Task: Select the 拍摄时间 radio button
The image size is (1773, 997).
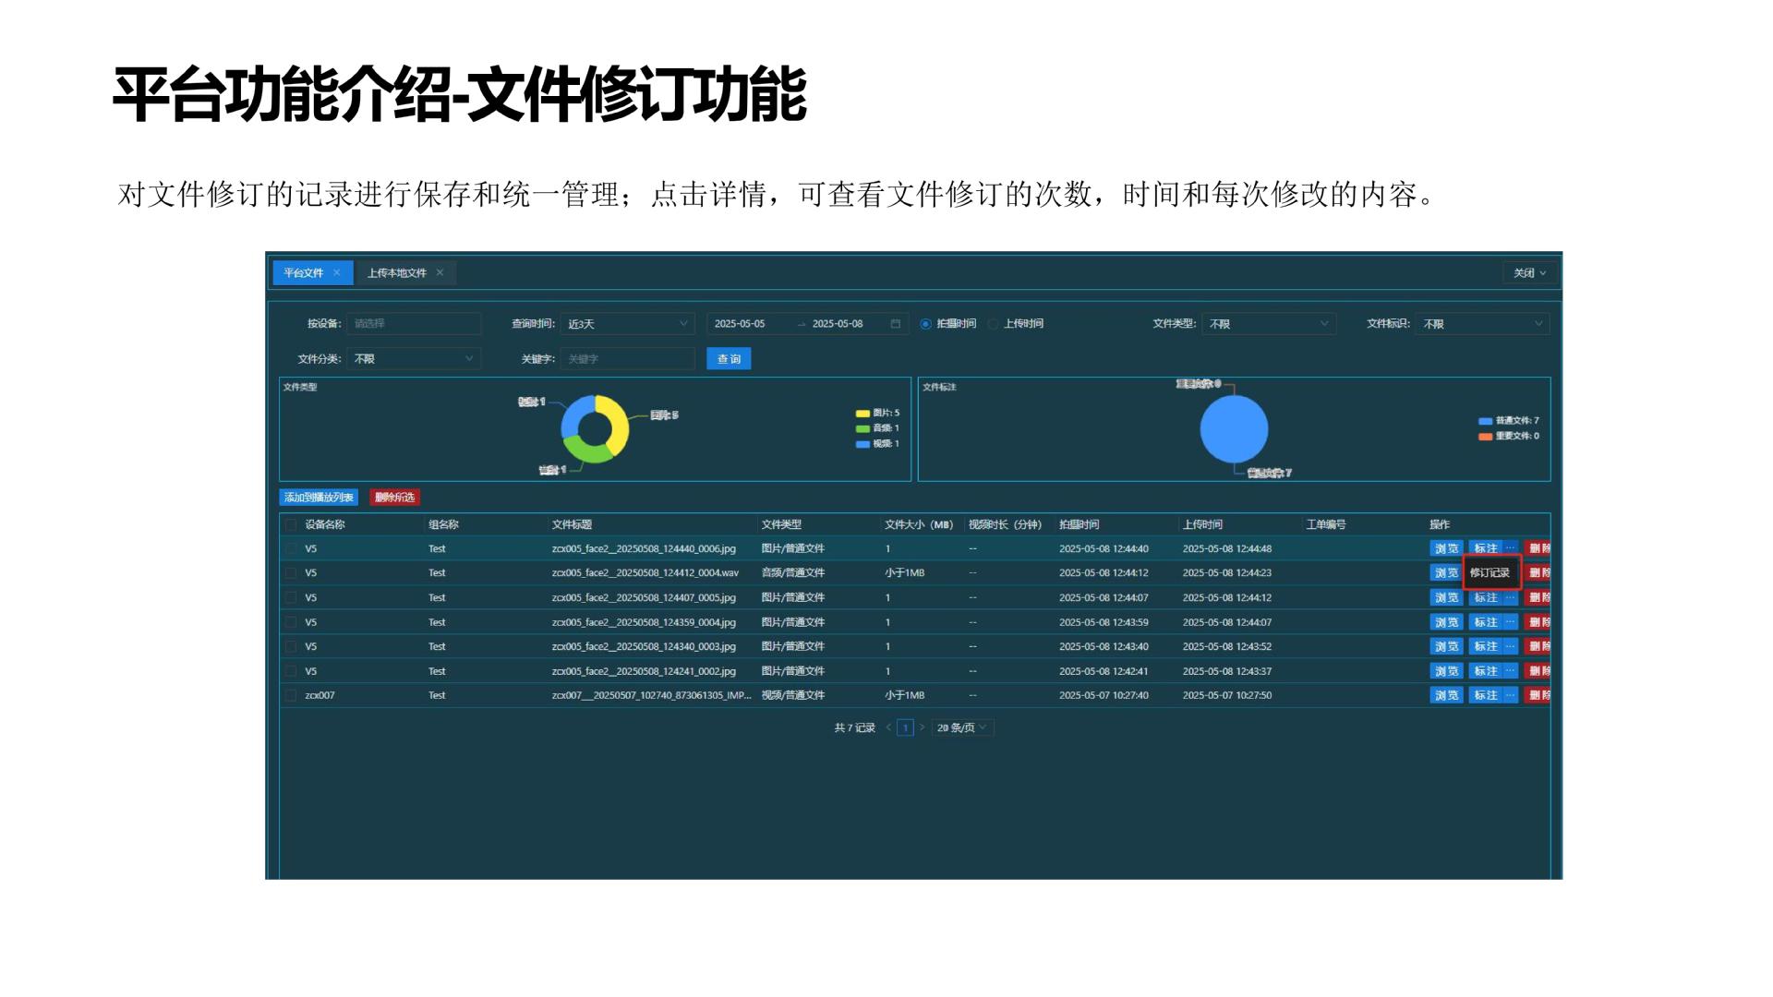Action: click(925, 324)
